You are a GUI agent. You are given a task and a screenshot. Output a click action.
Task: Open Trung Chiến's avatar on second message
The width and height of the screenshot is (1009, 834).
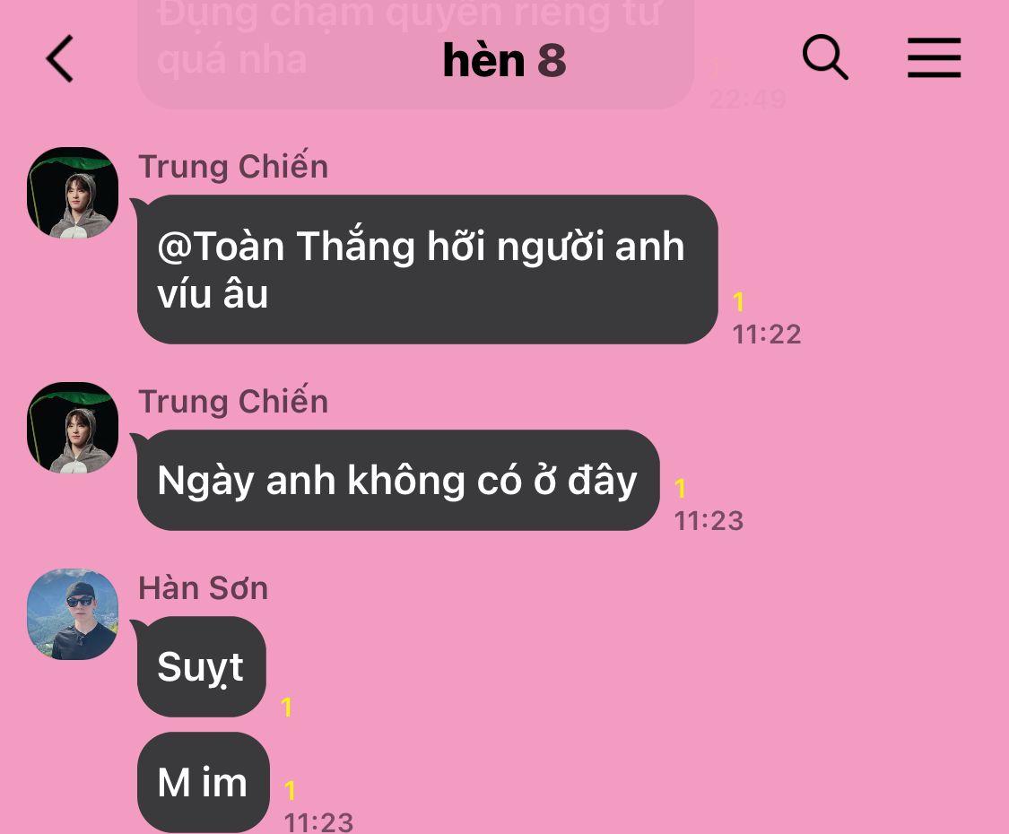[73, 428]
